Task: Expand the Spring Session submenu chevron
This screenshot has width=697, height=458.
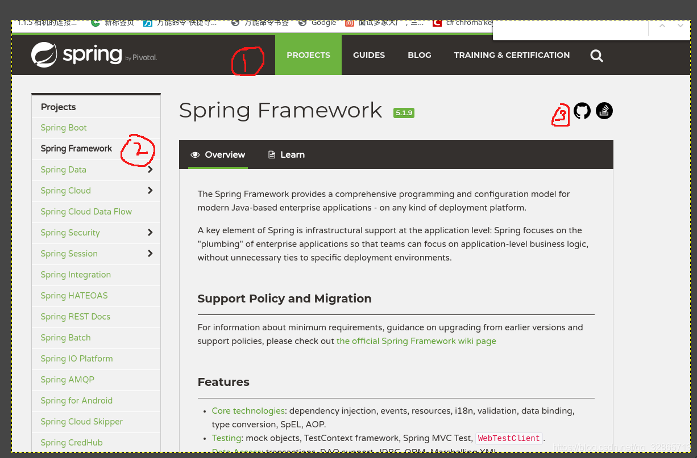Action: [150, 254]
